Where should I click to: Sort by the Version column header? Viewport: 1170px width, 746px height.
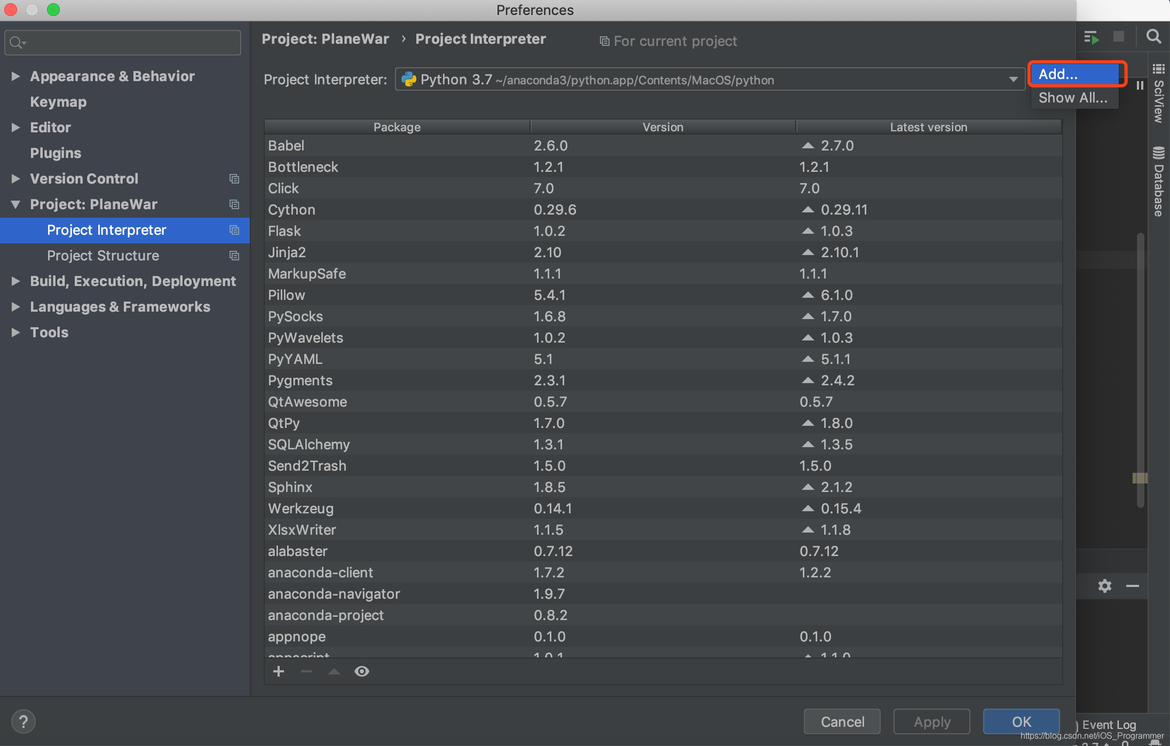(663, 127)
